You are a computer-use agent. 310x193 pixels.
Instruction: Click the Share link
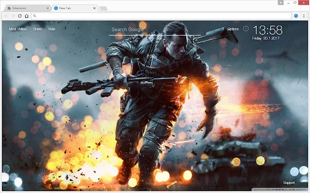[x=37, y=29]
